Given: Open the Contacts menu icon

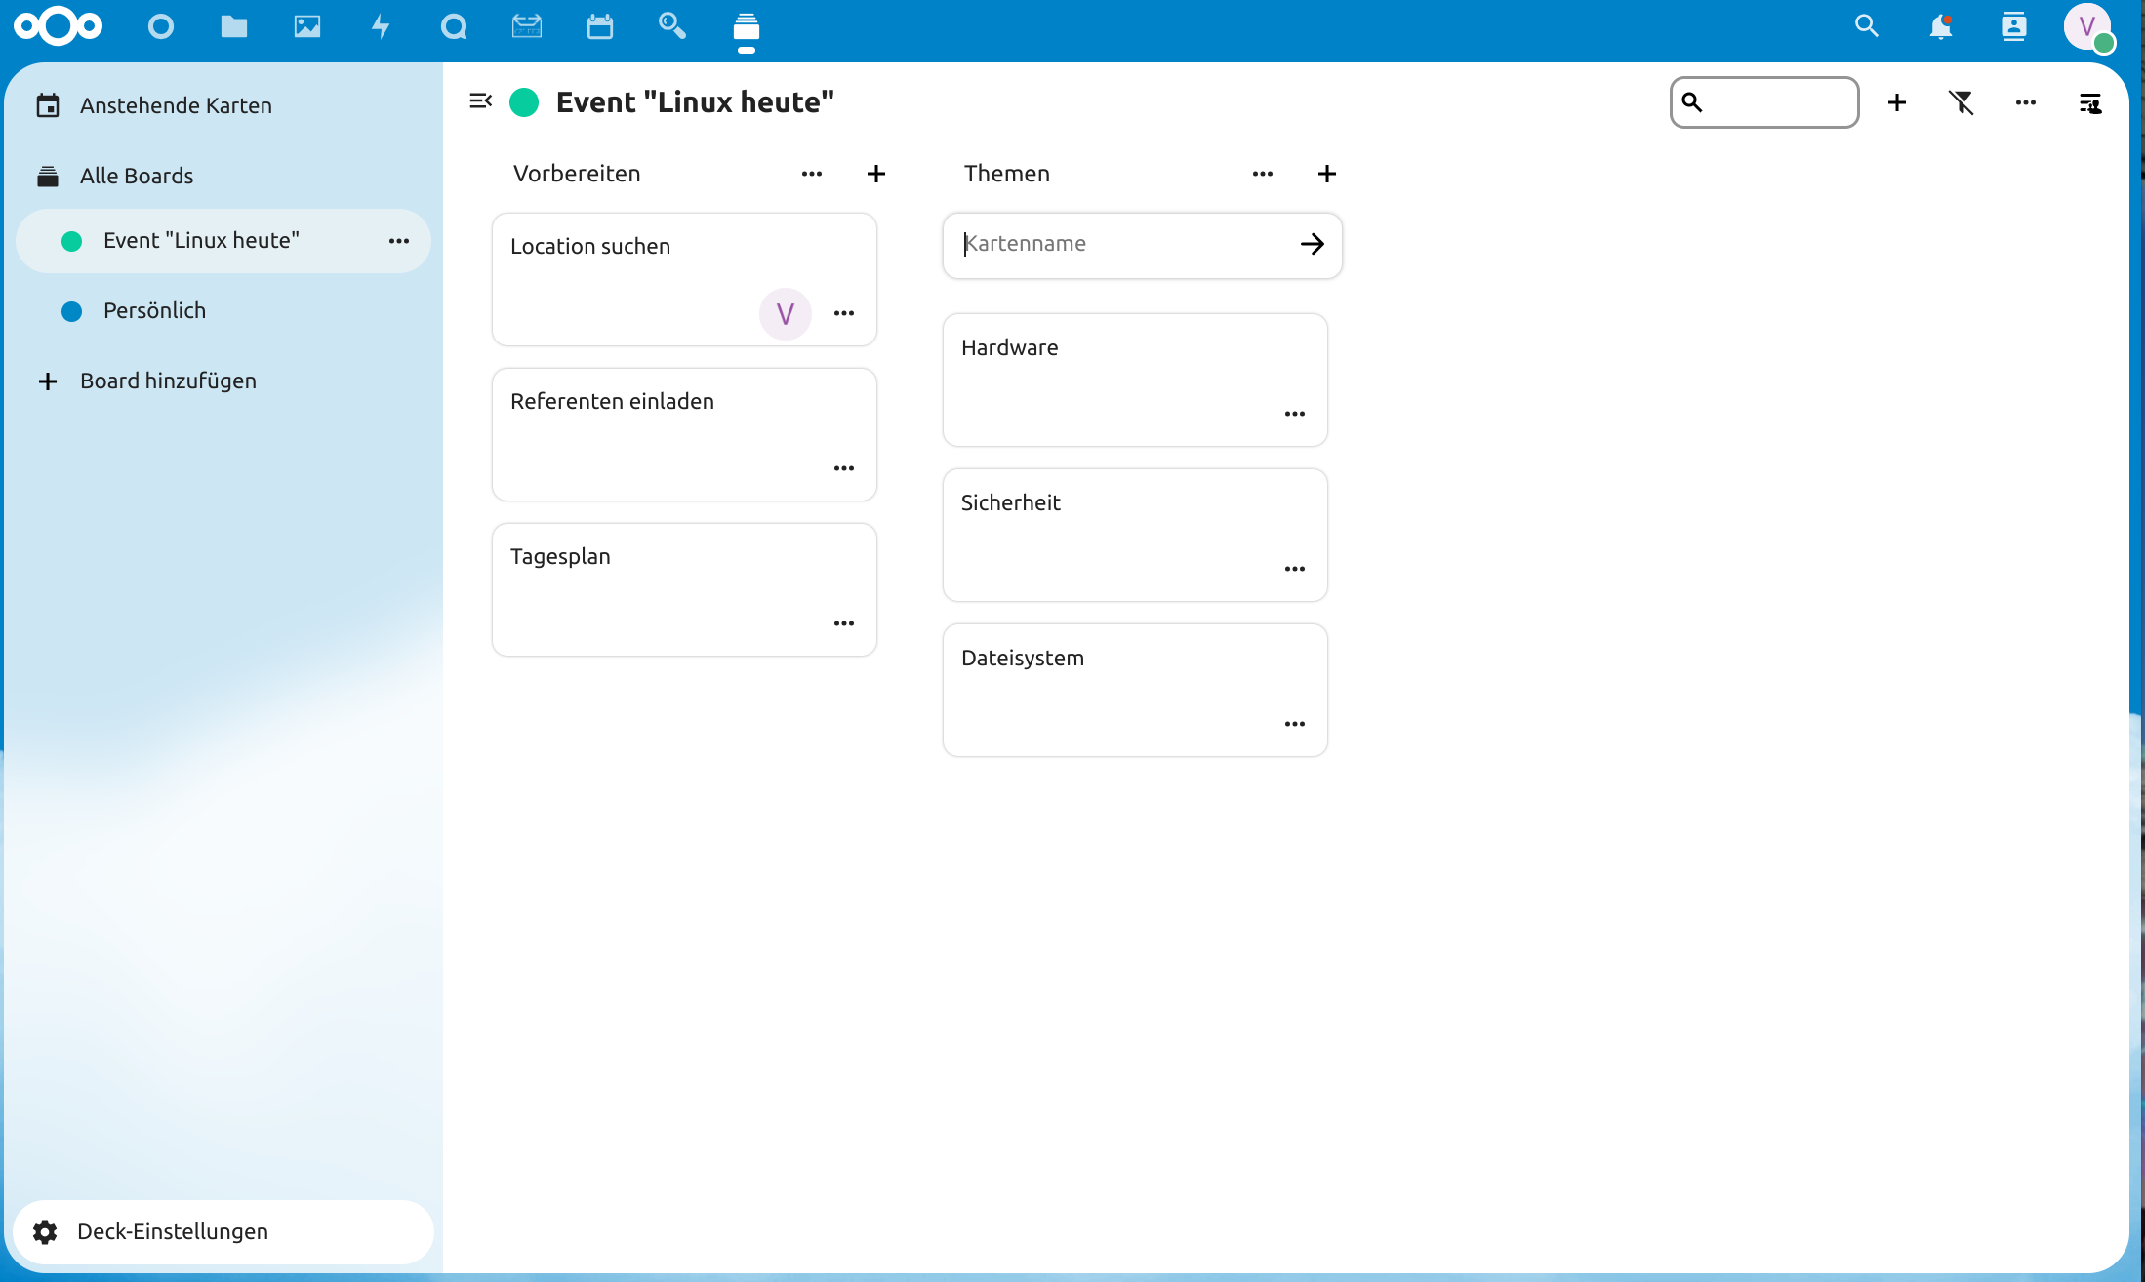Looking at the screenshot, I should [x=2015, y=26].
